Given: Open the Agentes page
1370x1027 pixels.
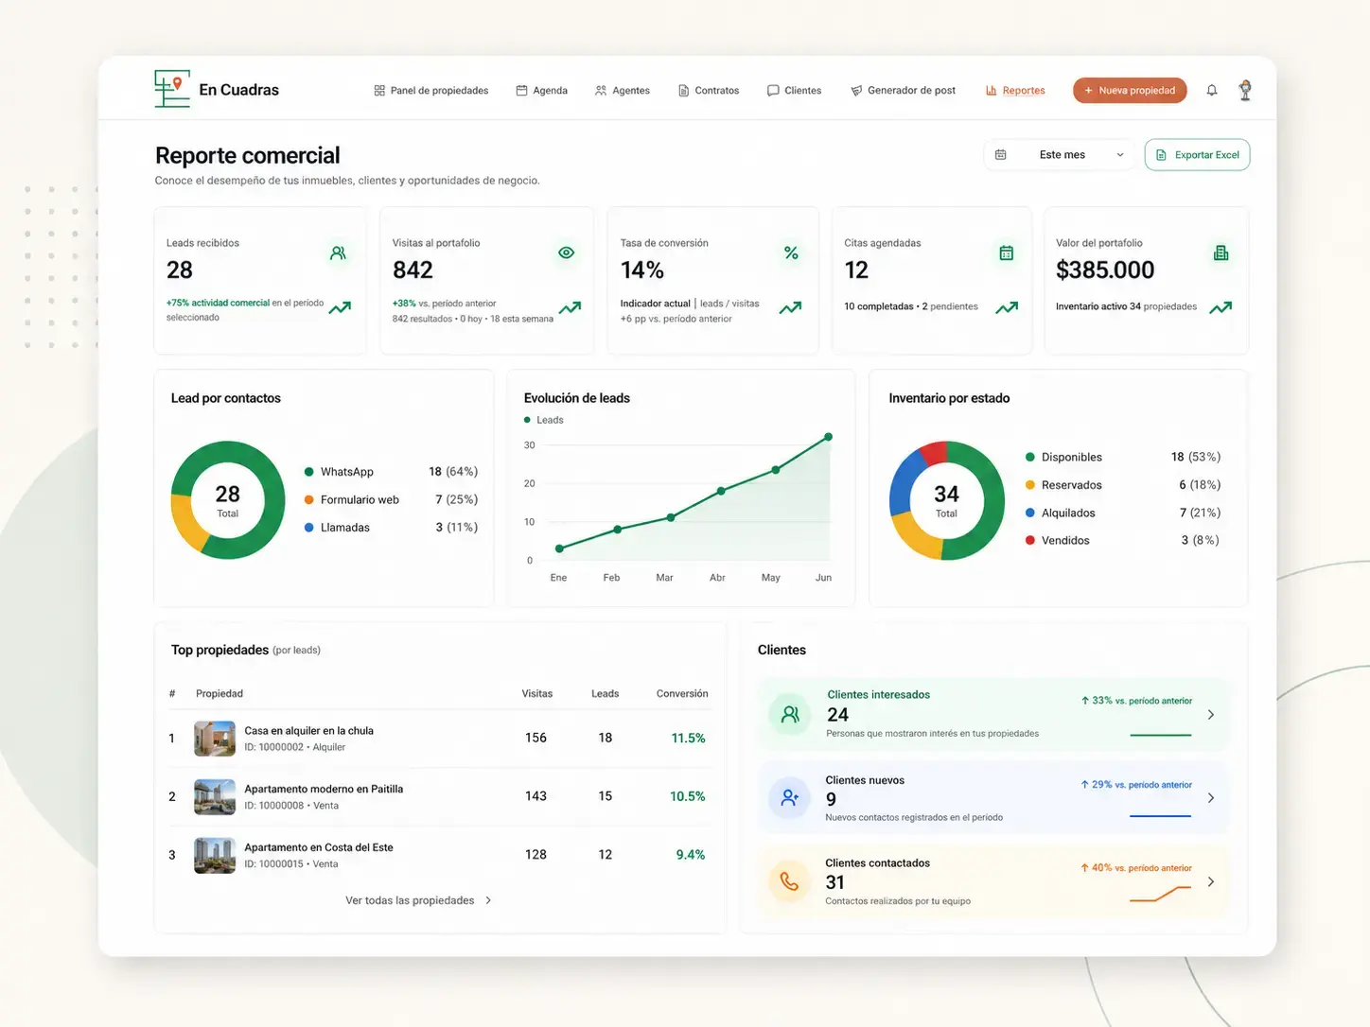Looking at the screenshot, I should click(623, 91).
